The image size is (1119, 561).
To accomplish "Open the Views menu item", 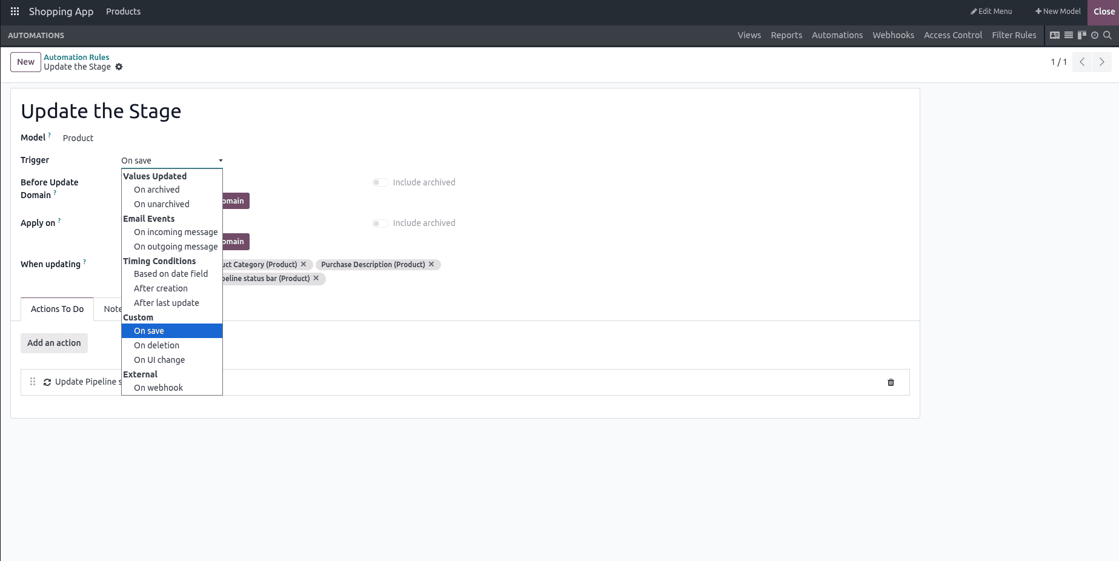I will (749, 35).
